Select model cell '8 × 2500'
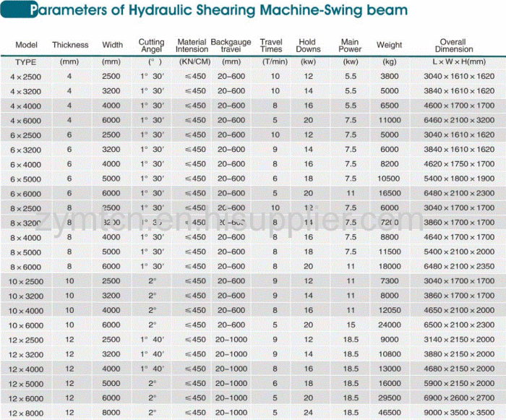The image size is (506, 420). point(26,208)
